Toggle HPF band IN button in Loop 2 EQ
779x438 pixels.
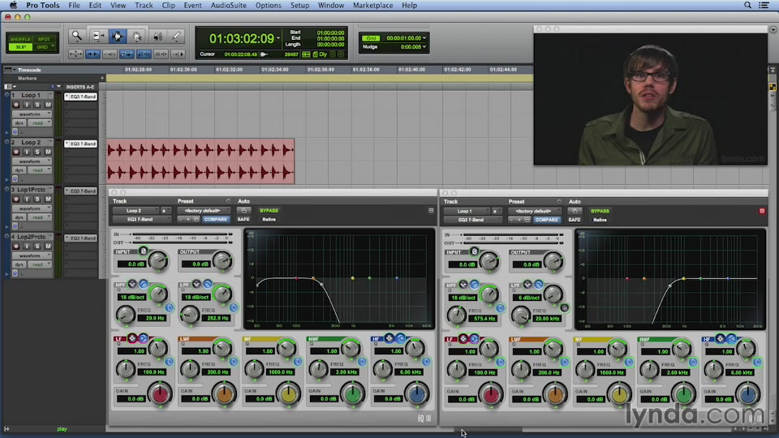tap(169, 308)
